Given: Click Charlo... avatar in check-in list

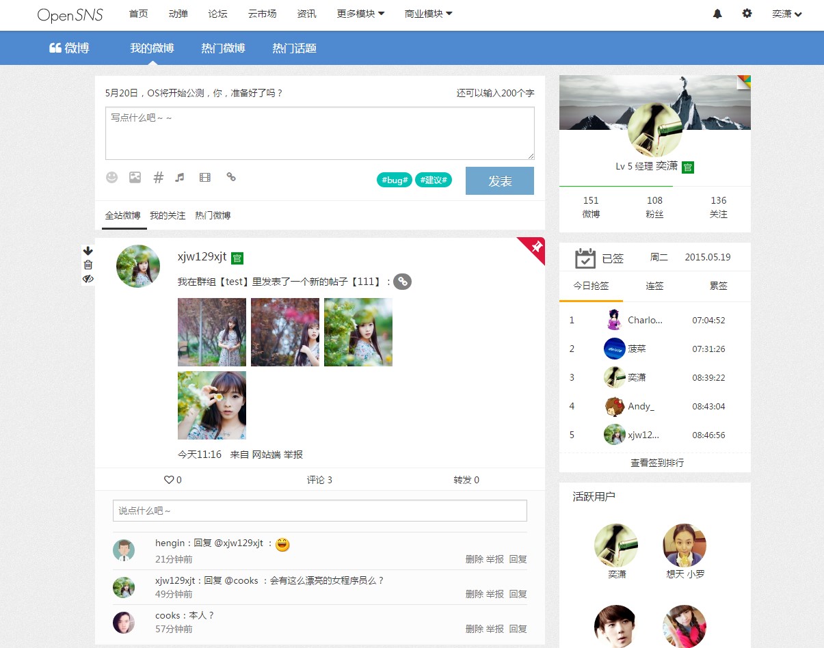Looking at the screenshot, I should [x=615, y=320].
